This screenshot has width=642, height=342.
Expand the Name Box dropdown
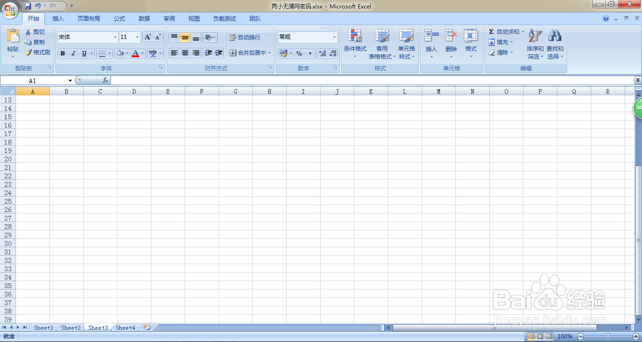point(70,81)
